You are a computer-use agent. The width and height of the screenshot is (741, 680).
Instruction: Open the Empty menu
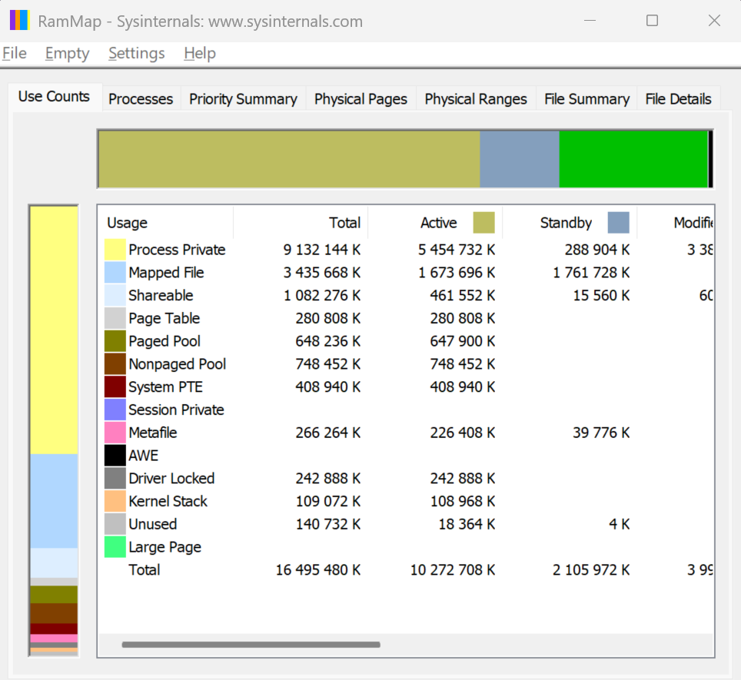point(67,53)
